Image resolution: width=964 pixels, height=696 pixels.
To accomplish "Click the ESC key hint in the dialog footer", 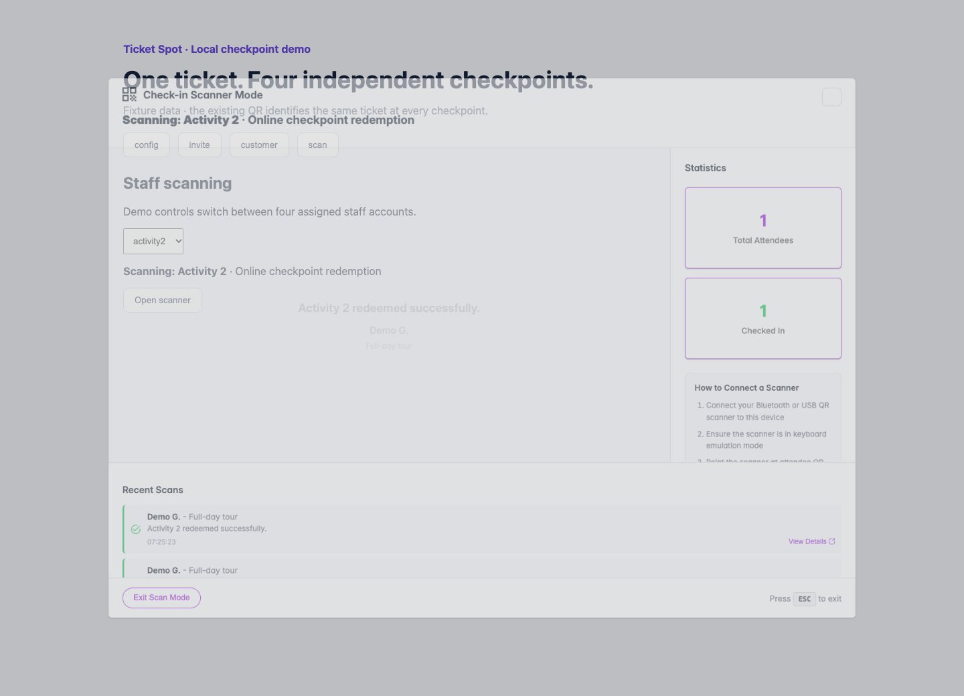I will [x=805, y=599].
